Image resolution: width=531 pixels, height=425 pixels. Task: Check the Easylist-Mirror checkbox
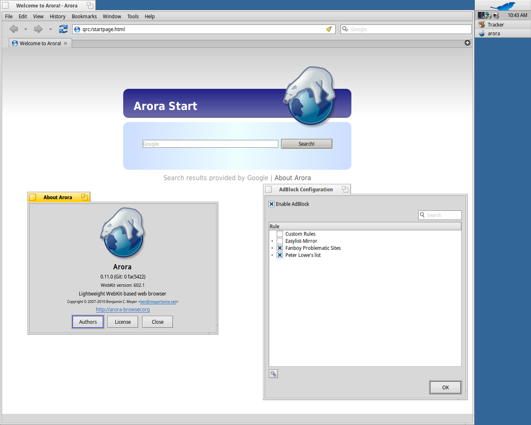tap(280, 241)
